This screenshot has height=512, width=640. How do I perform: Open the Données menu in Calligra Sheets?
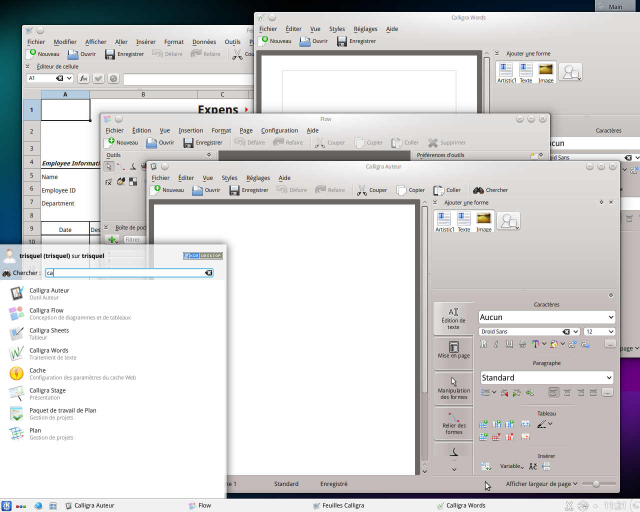(x=204, y=42)
